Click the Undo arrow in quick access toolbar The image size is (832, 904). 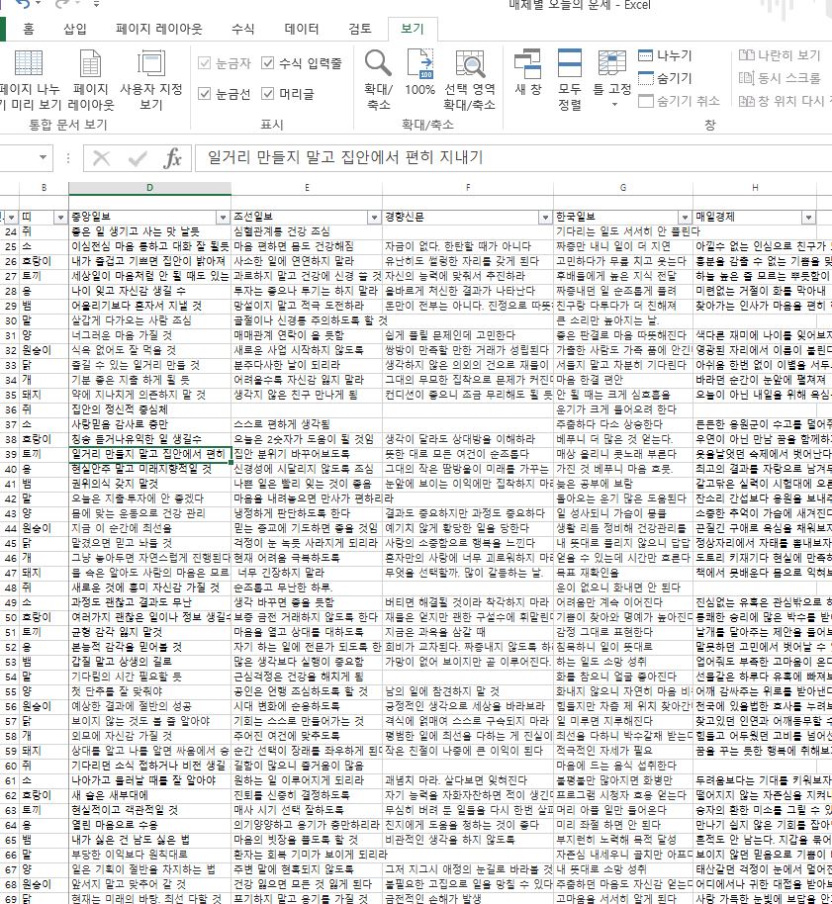click(23, 4)
